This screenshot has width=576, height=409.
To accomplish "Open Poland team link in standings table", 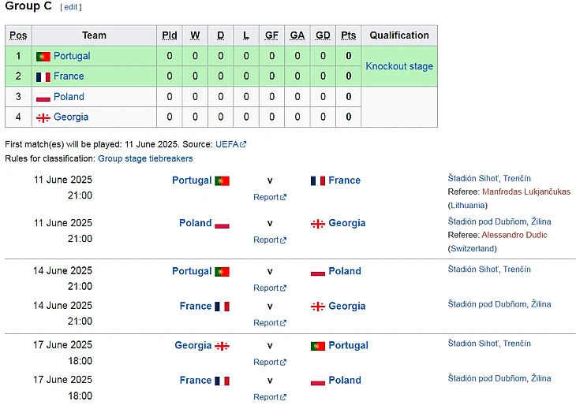I will pyautogui.click(x=69, y=97).
